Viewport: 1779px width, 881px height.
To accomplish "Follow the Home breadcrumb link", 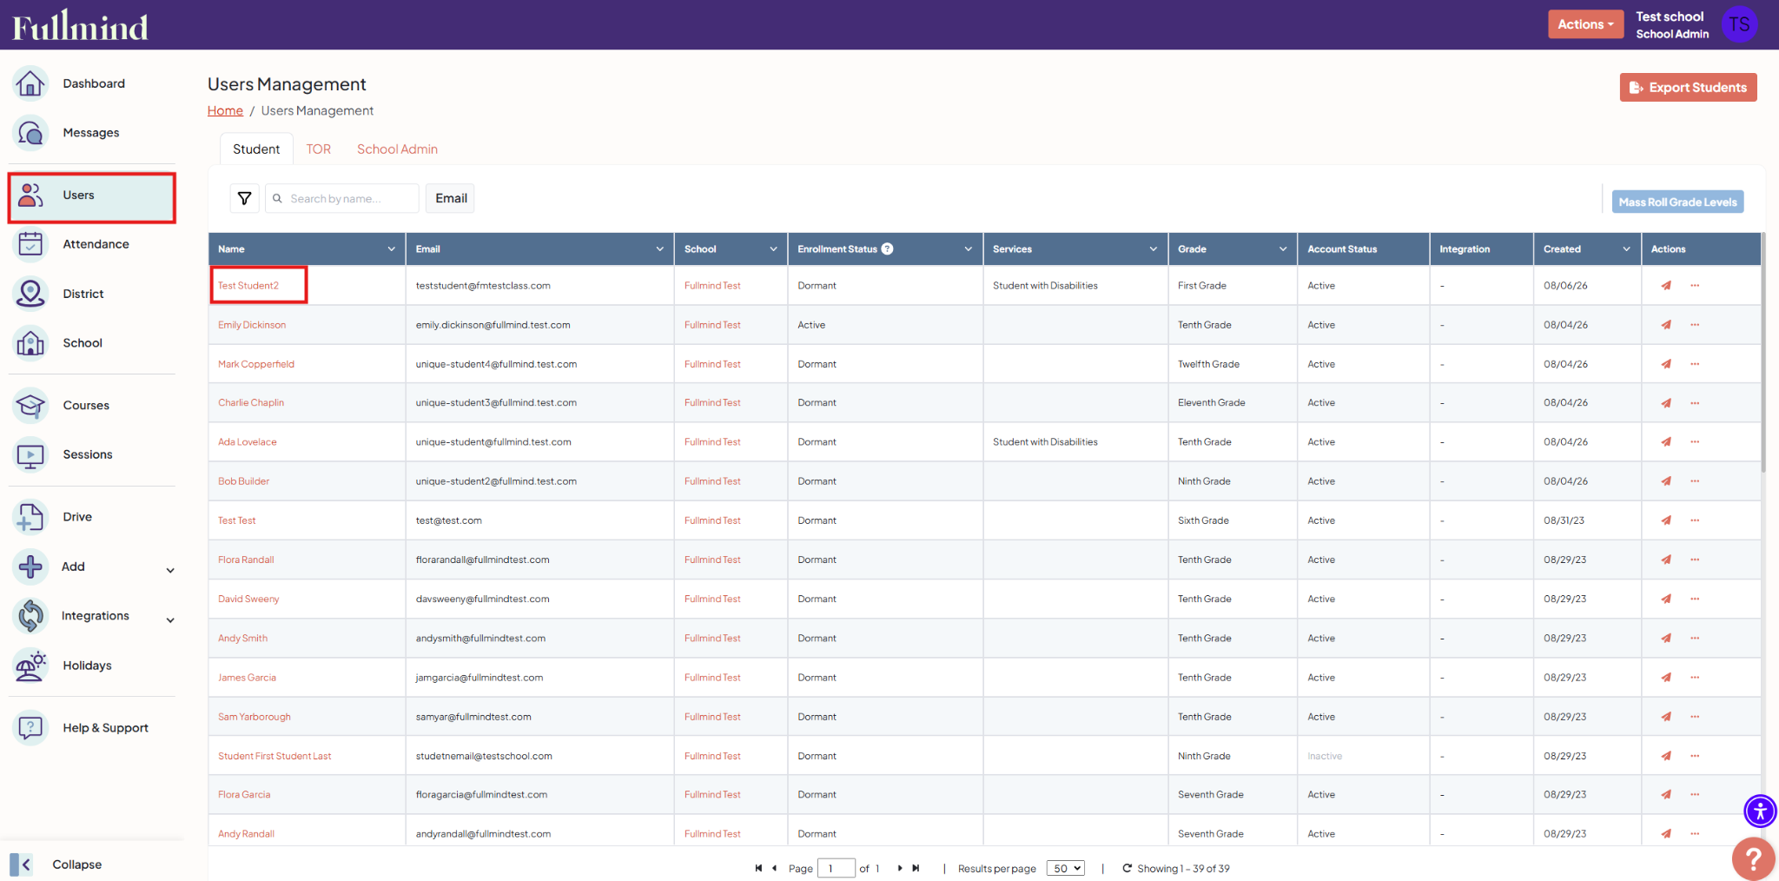I will 225,110.
